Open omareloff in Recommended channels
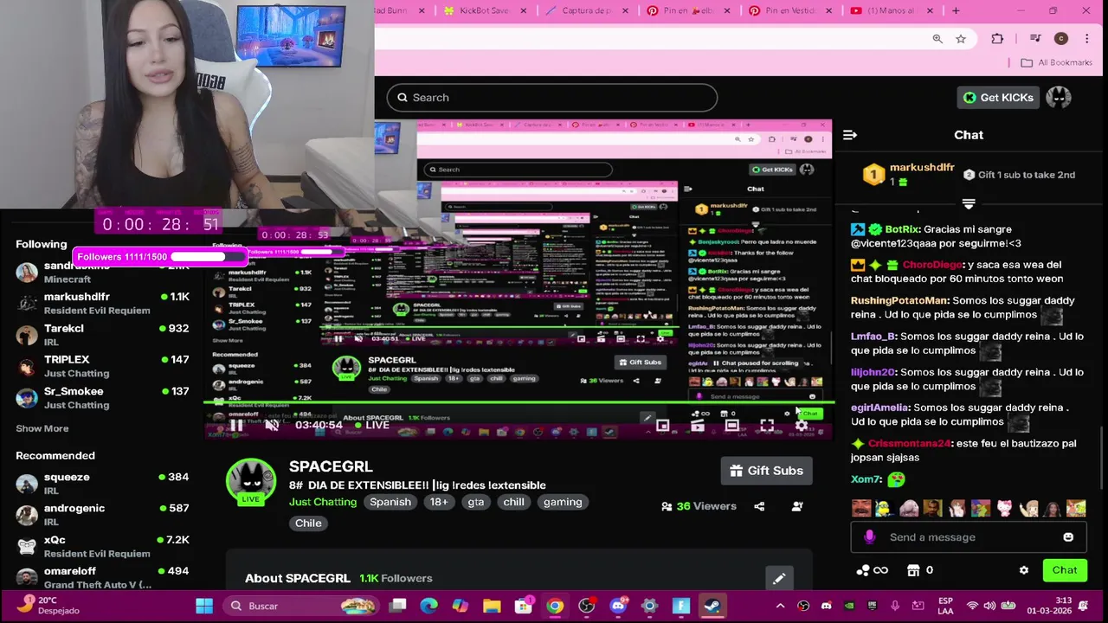Viewport: 1108px width, 623px height. 102,577
